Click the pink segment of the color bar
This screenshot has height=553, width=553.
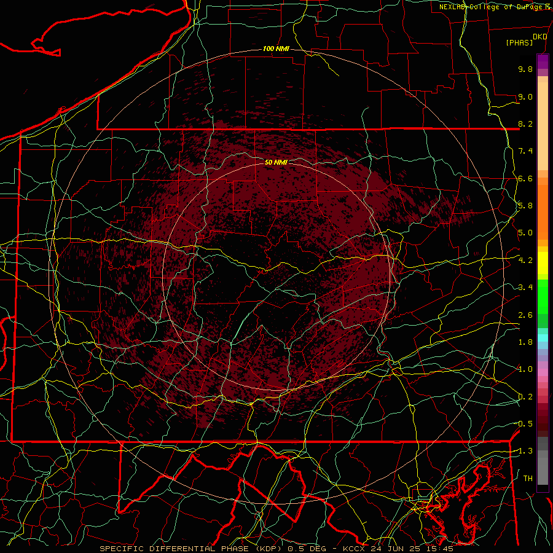click(543, 372)
